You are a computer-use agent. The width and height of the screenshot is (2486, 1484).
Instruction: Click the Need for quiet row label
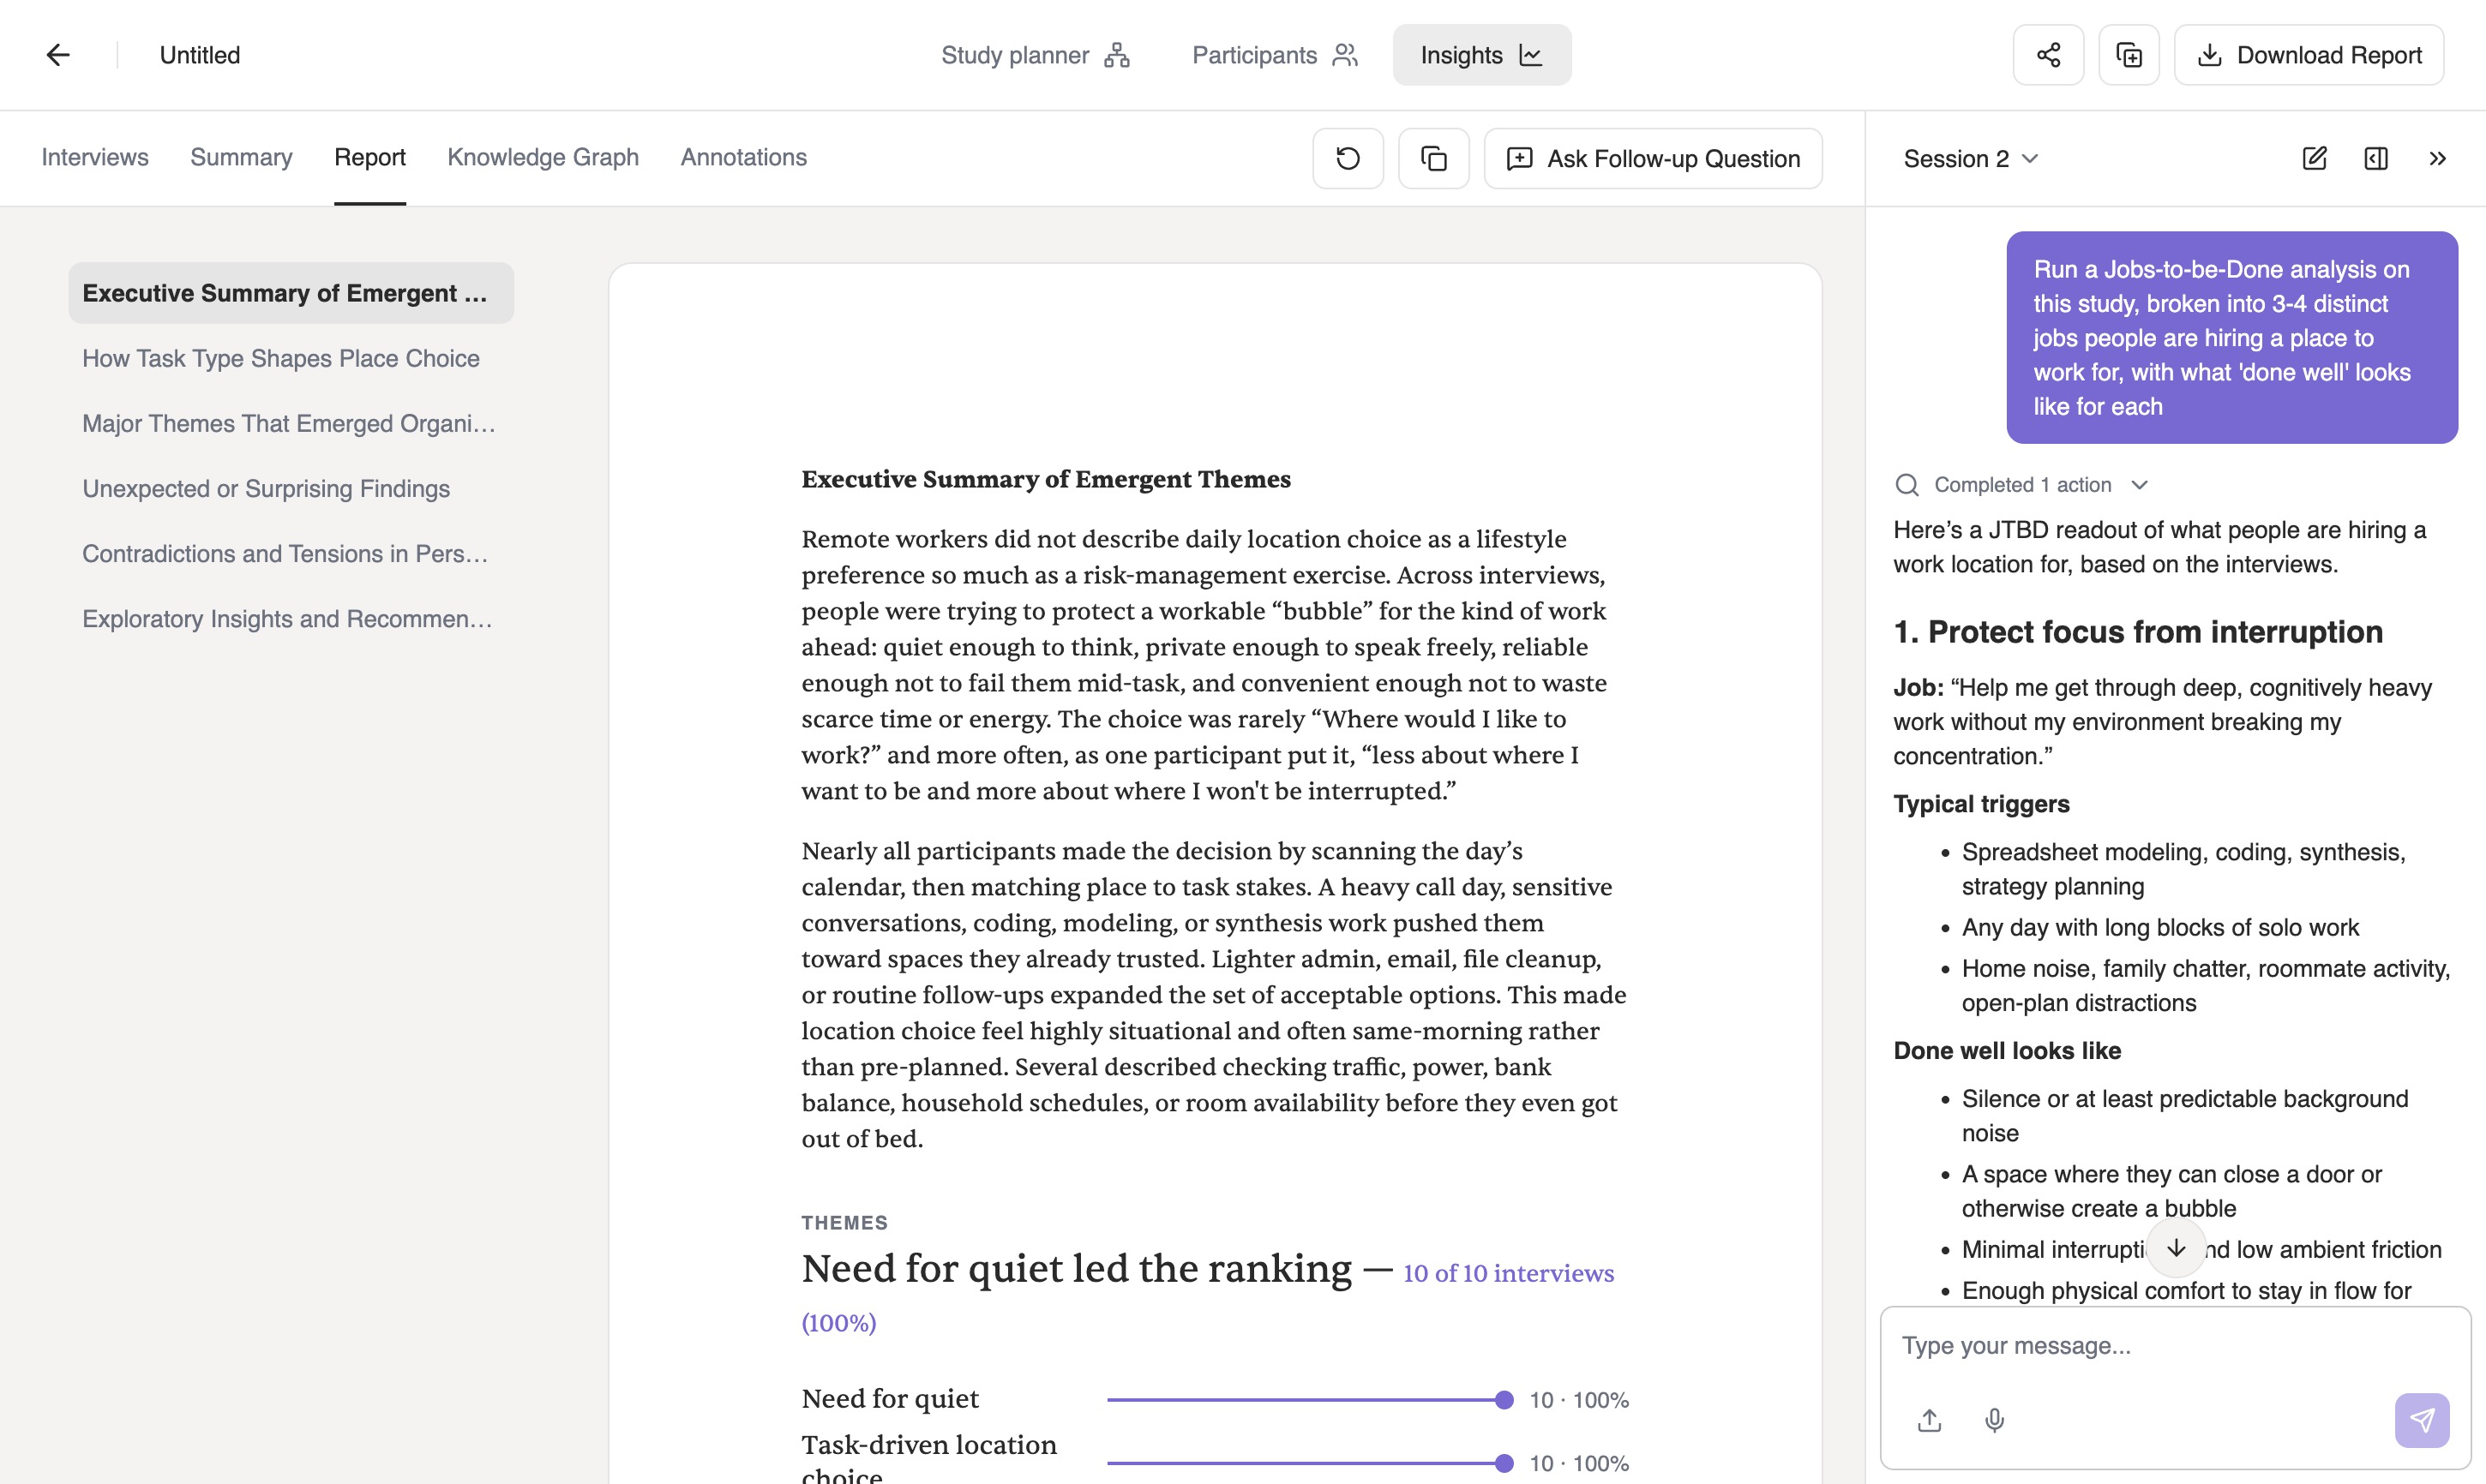point(891,1399)
